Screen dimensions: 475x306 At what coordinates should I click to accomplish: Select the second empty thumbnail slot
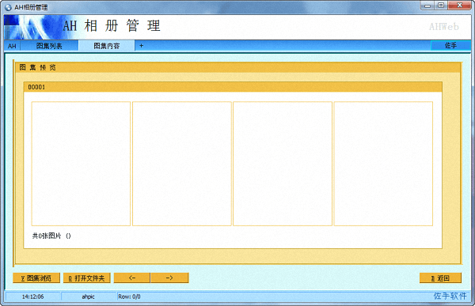pos(182,164)
